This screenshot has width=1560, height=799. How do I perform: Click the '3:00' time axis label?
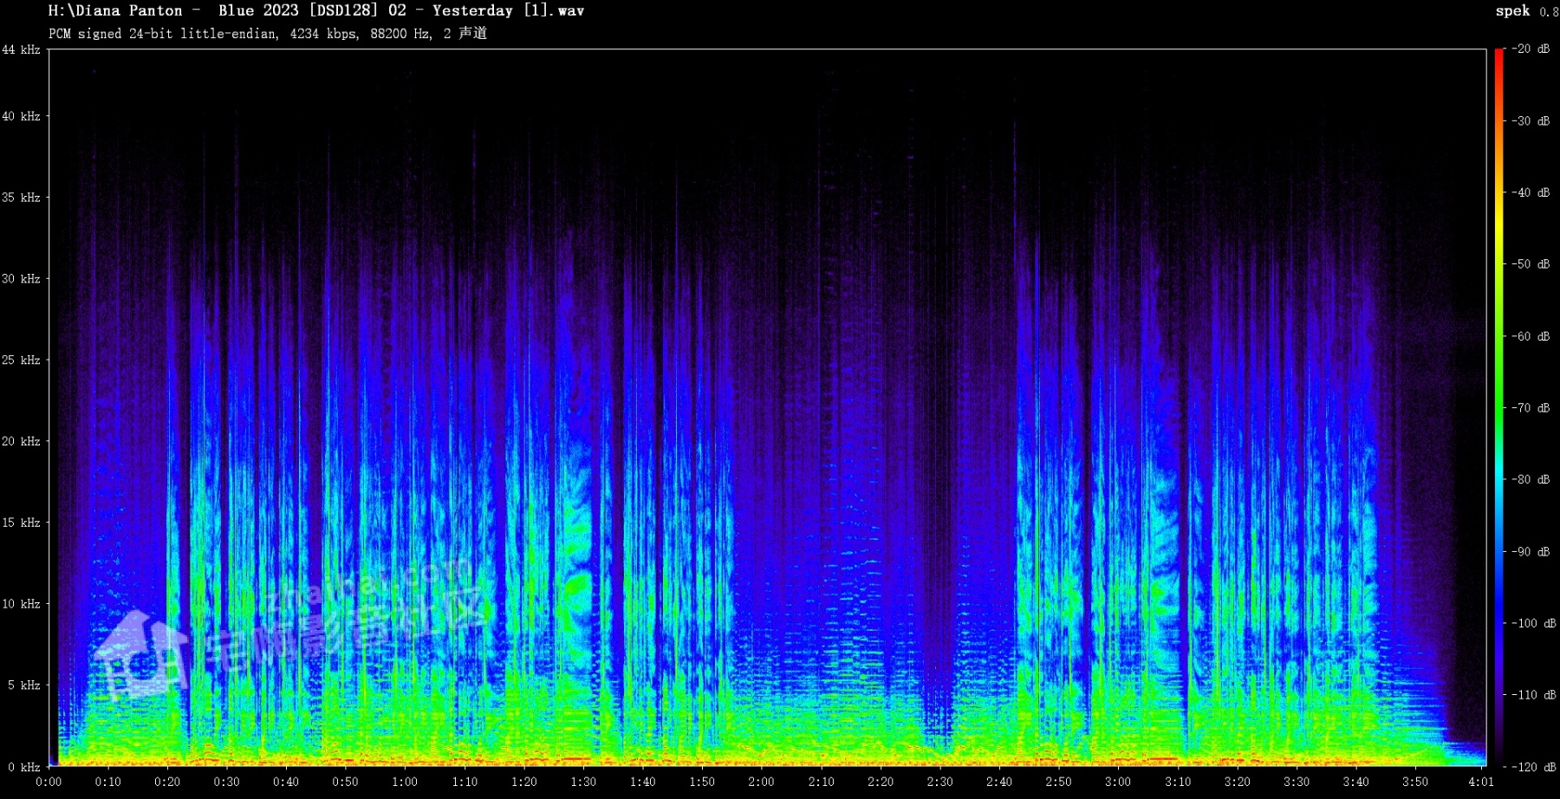coord(1118,782)
